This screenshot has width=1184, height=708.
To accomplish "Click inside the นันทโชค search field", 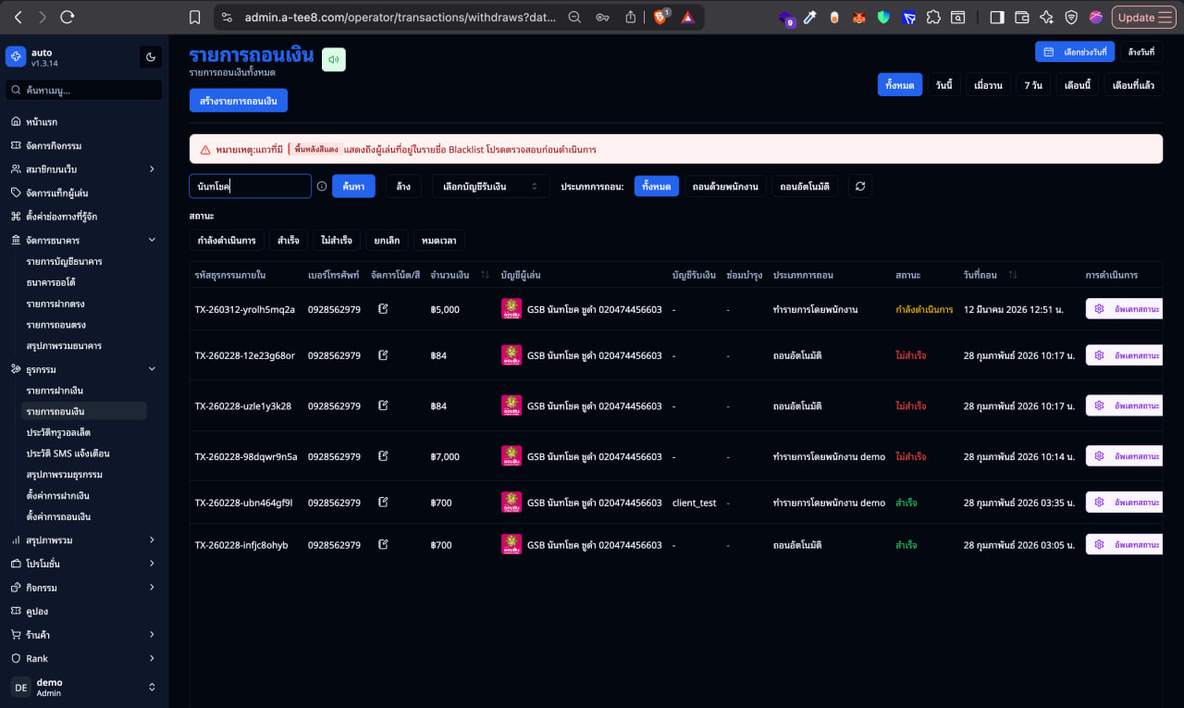I will (x=250, y=185).
